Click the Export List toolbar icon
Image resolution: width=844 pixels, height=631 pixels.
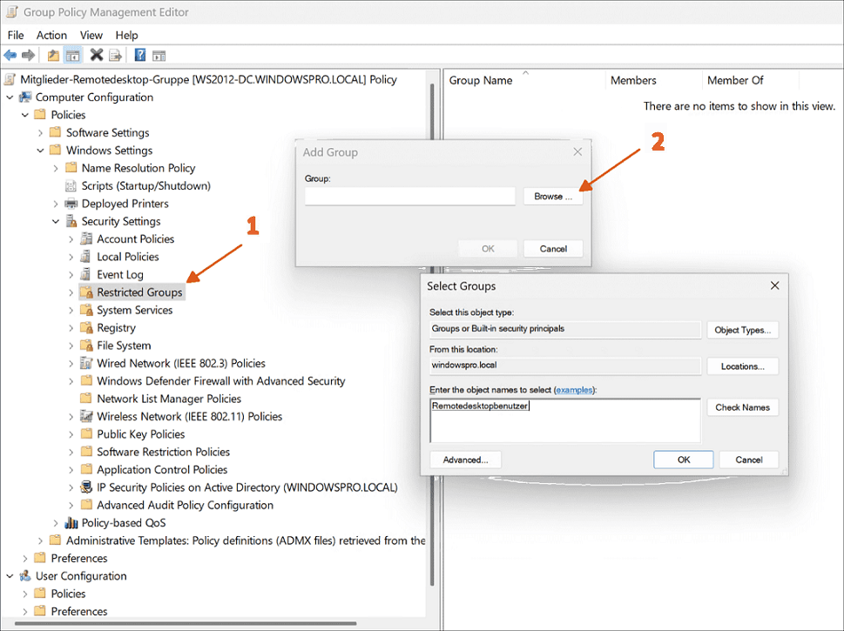coord(115,56)
